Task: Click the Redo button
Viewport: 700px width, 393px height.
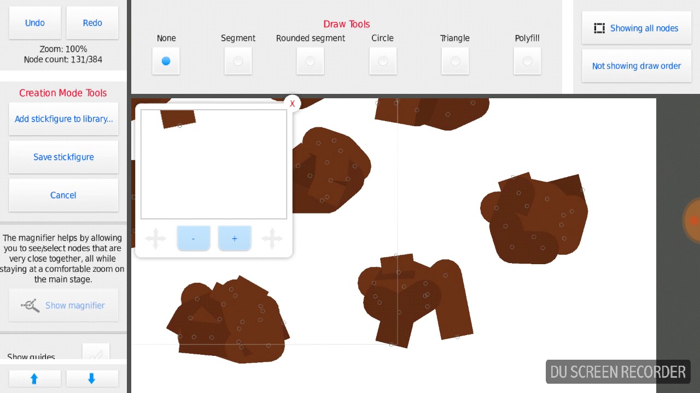Action: click(x=92, y=23)
